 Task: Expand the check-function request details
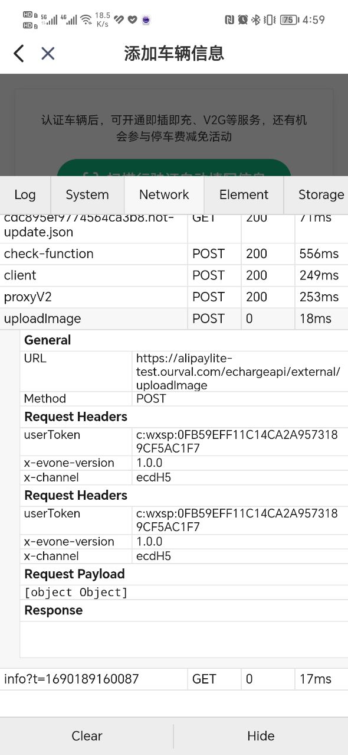pyautogui.click(x=174, y=253)
